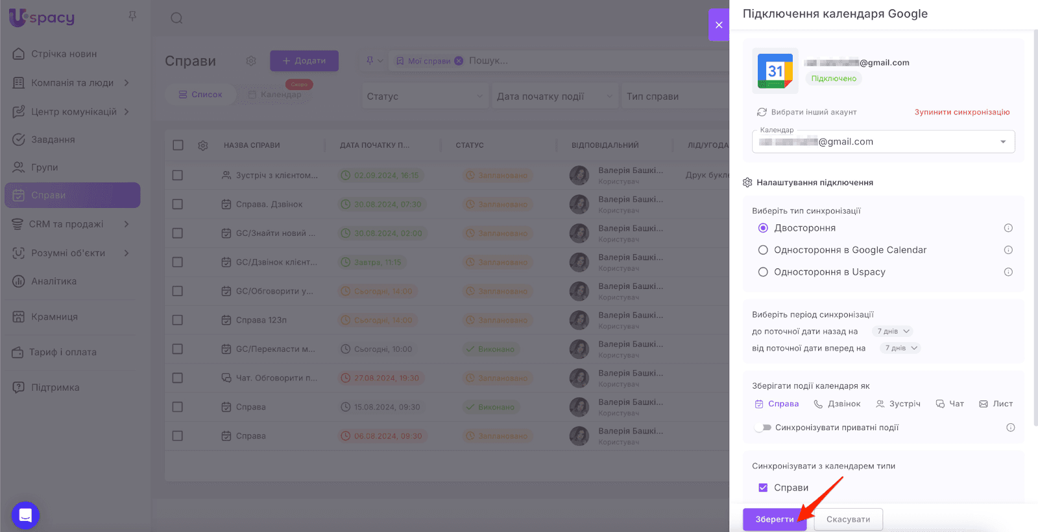Save calendar events as Дзвінок

point(837,404)
